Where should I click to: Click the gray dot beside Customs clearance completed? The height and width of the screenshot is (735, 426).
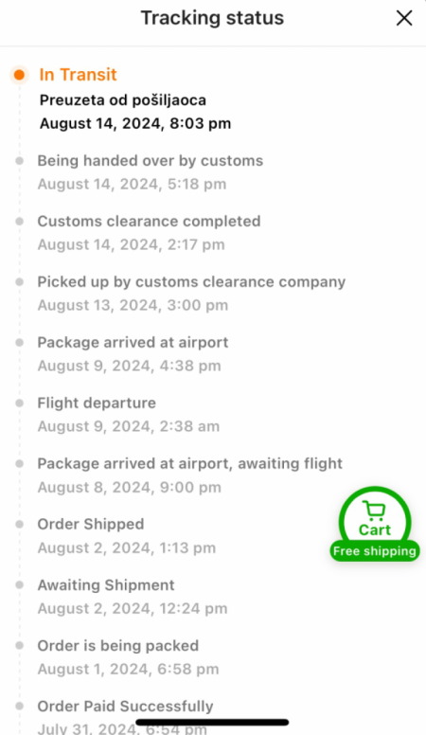(19, 222)
